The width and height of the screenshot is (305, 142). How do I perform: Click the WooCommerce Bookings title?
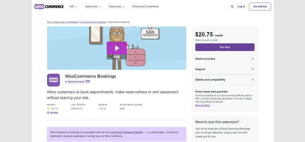(x=90, y=76)
